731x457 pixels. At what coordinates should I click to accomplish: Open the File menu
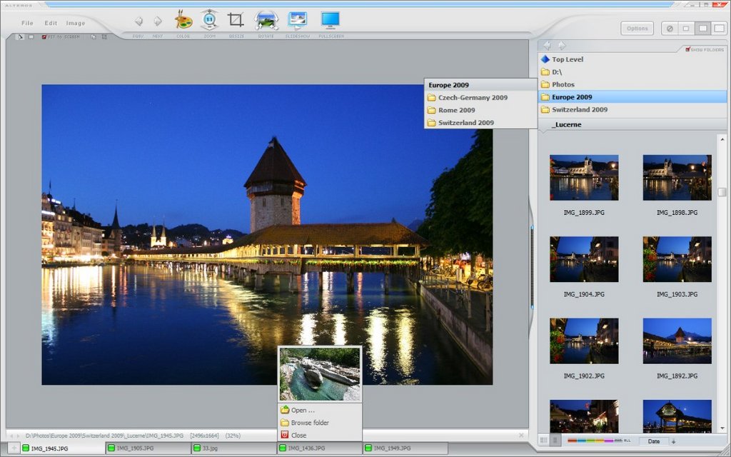(x=27, y=24)
